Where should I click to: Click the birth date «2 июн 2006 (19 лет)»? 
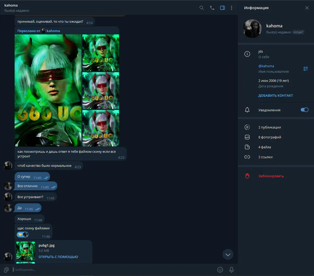click(274, 81)
